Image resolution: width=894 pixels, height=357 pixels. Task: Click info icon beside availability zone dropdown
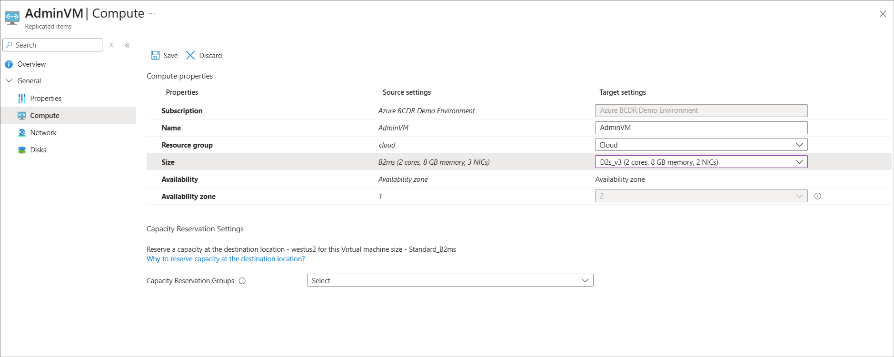click(x=818, y=196)
